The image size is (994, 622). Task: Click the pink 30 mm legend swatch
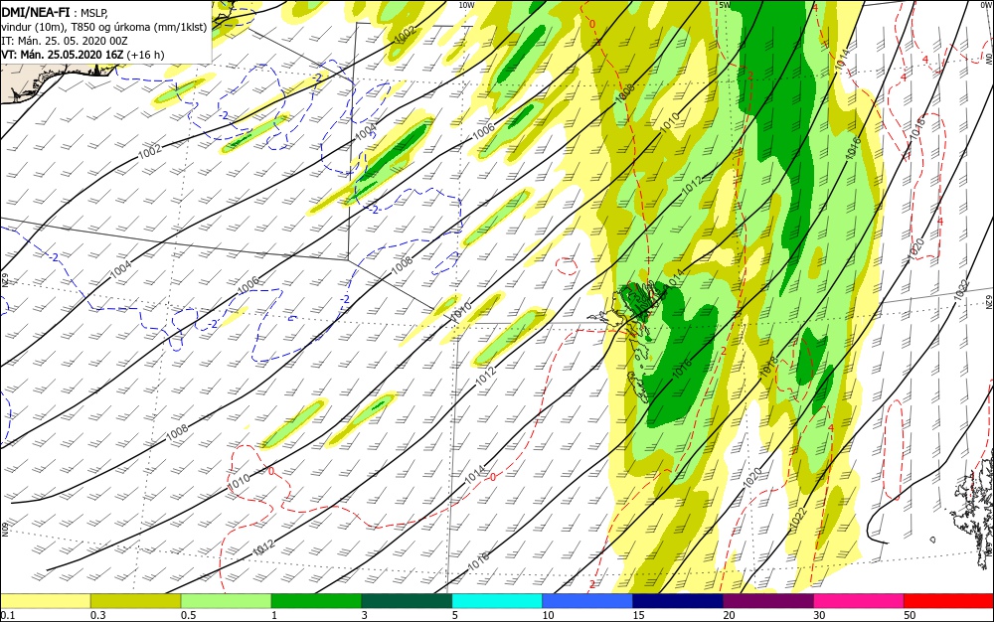(859, 600)
